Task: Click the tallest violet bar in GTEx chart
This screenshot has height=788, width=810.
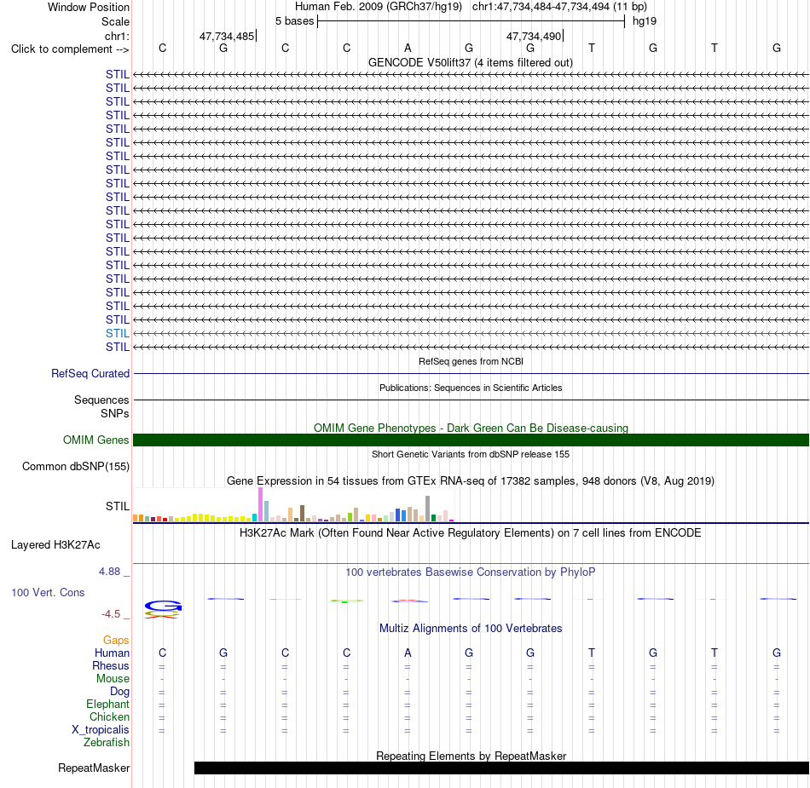Action: tap(260, 504)
